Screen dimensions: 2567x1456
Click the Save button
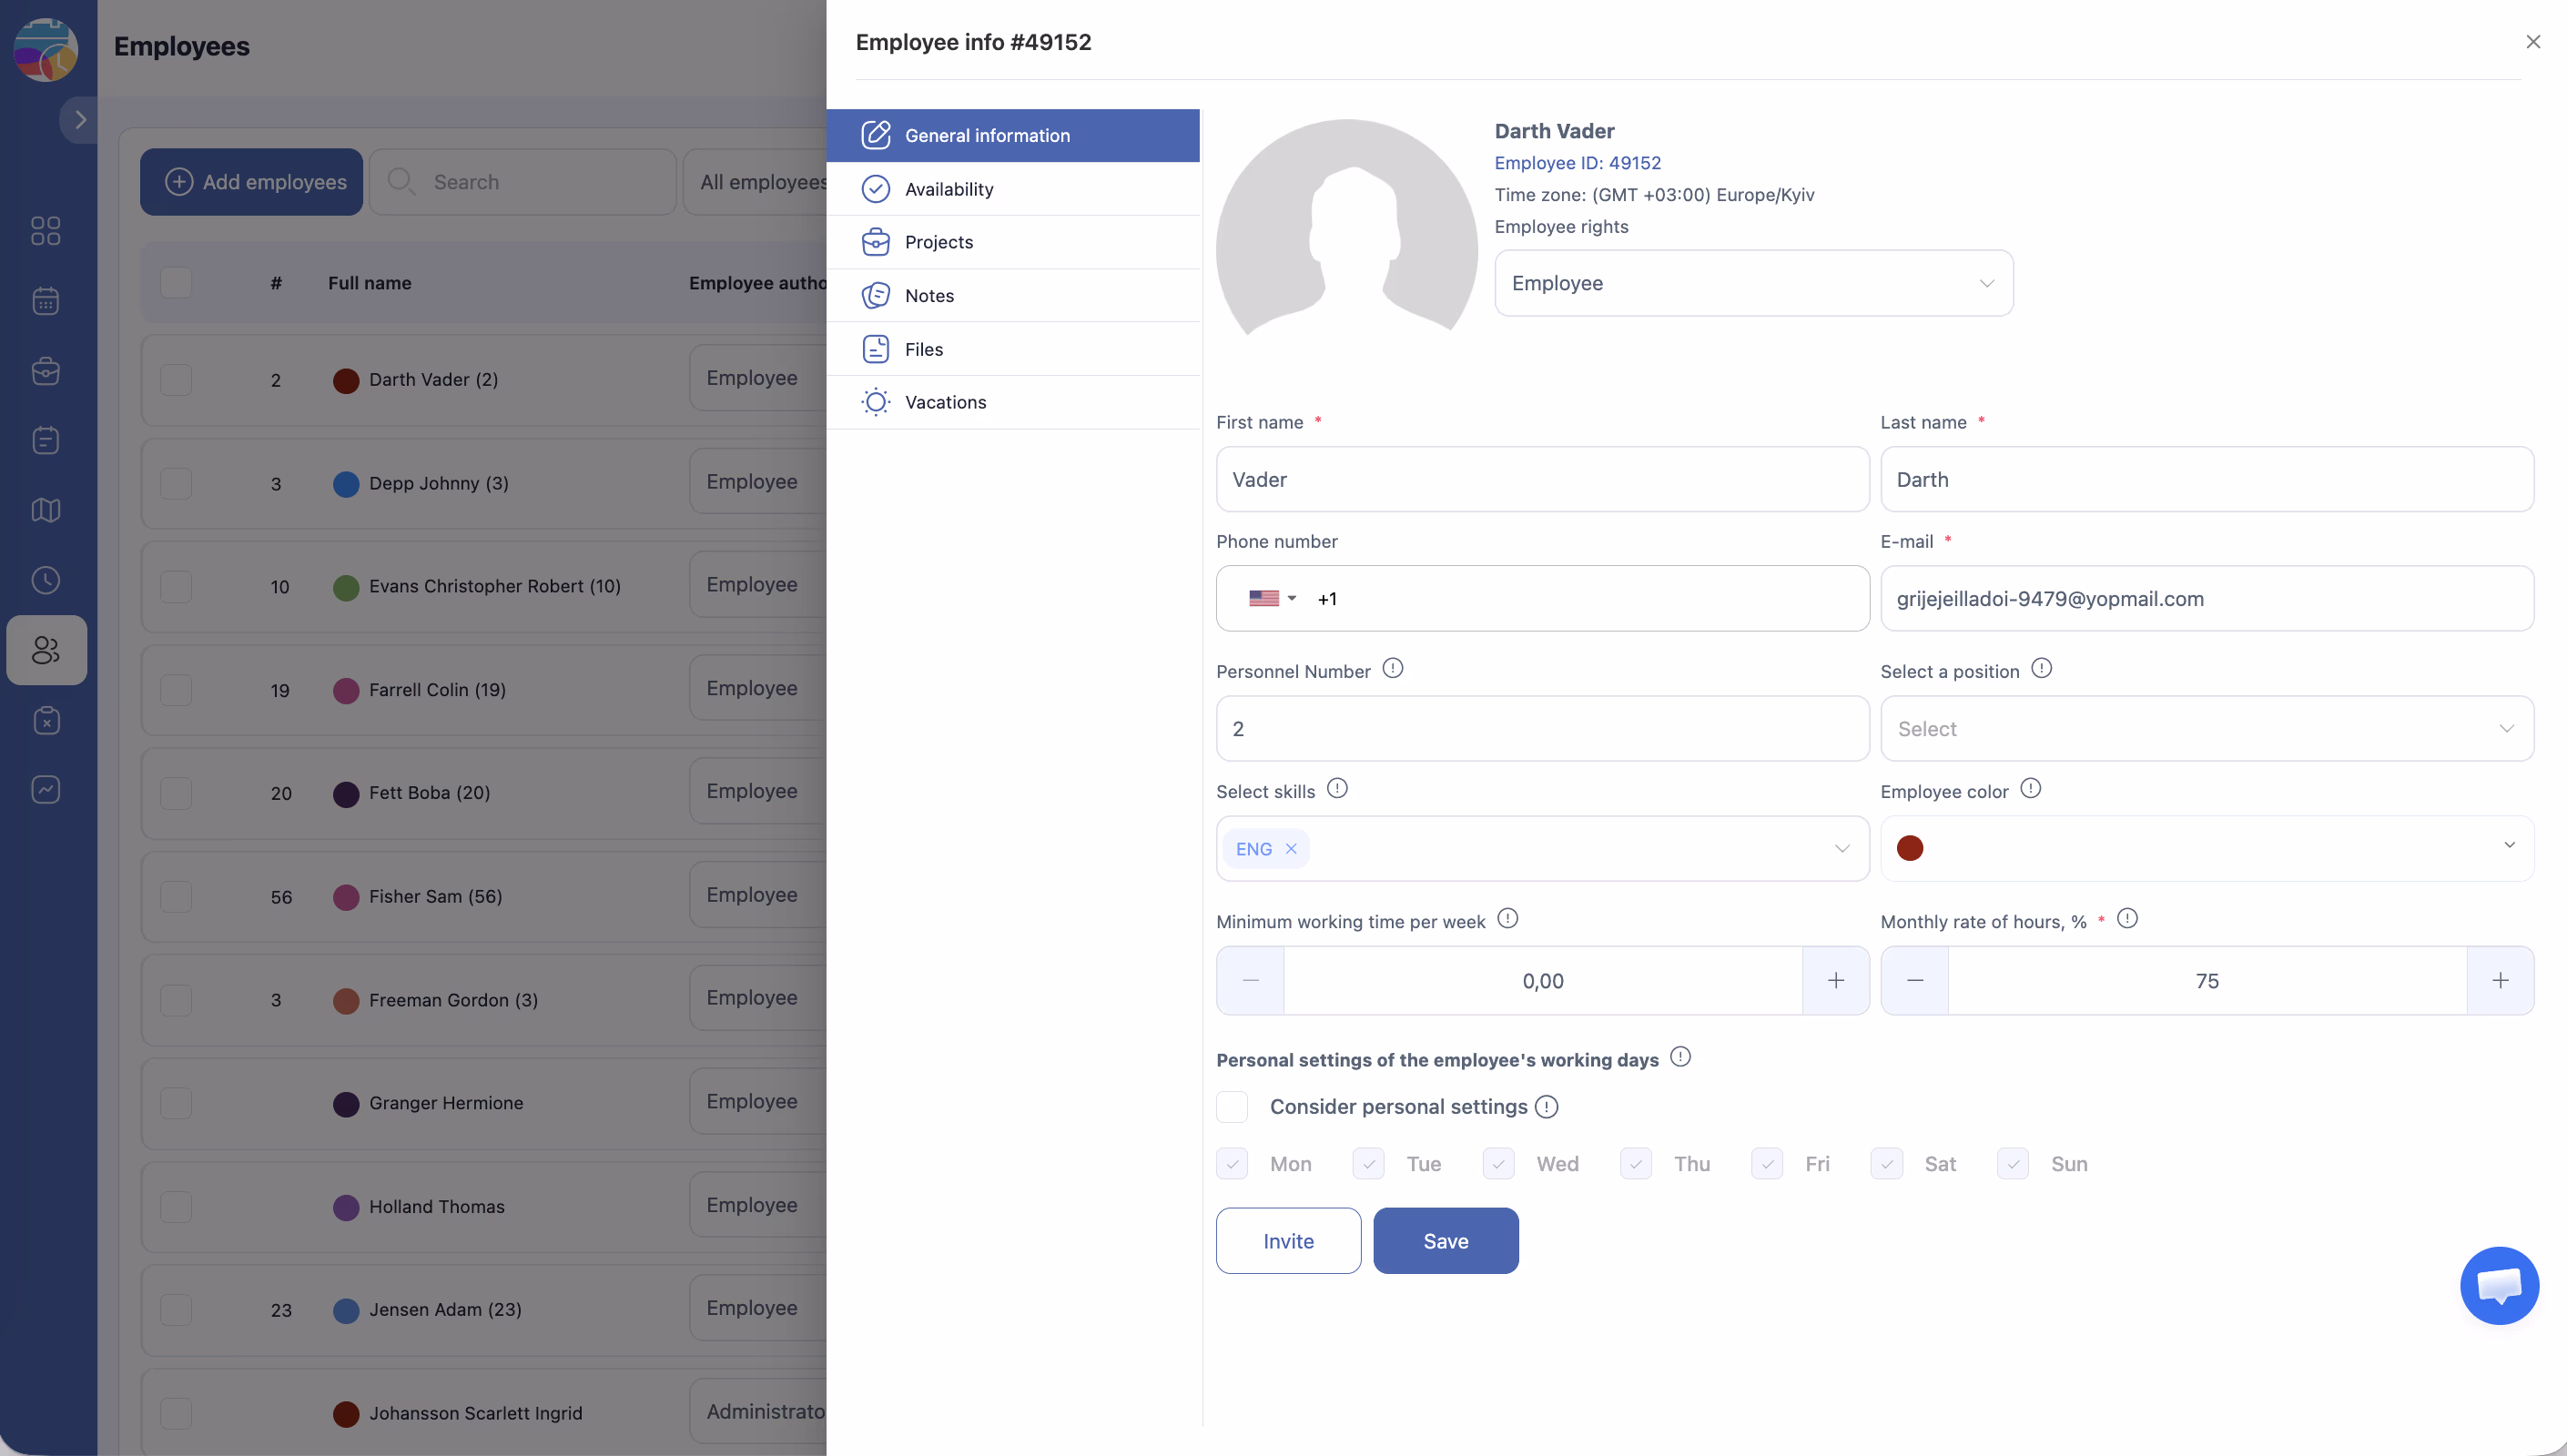tap(1445, 1241)
